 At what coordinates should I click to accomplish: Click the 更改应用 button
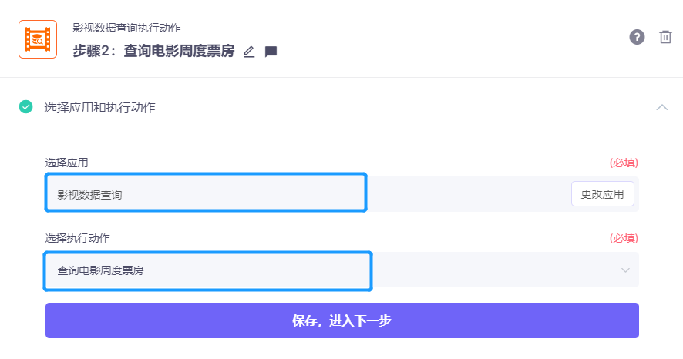coord(602,194)
